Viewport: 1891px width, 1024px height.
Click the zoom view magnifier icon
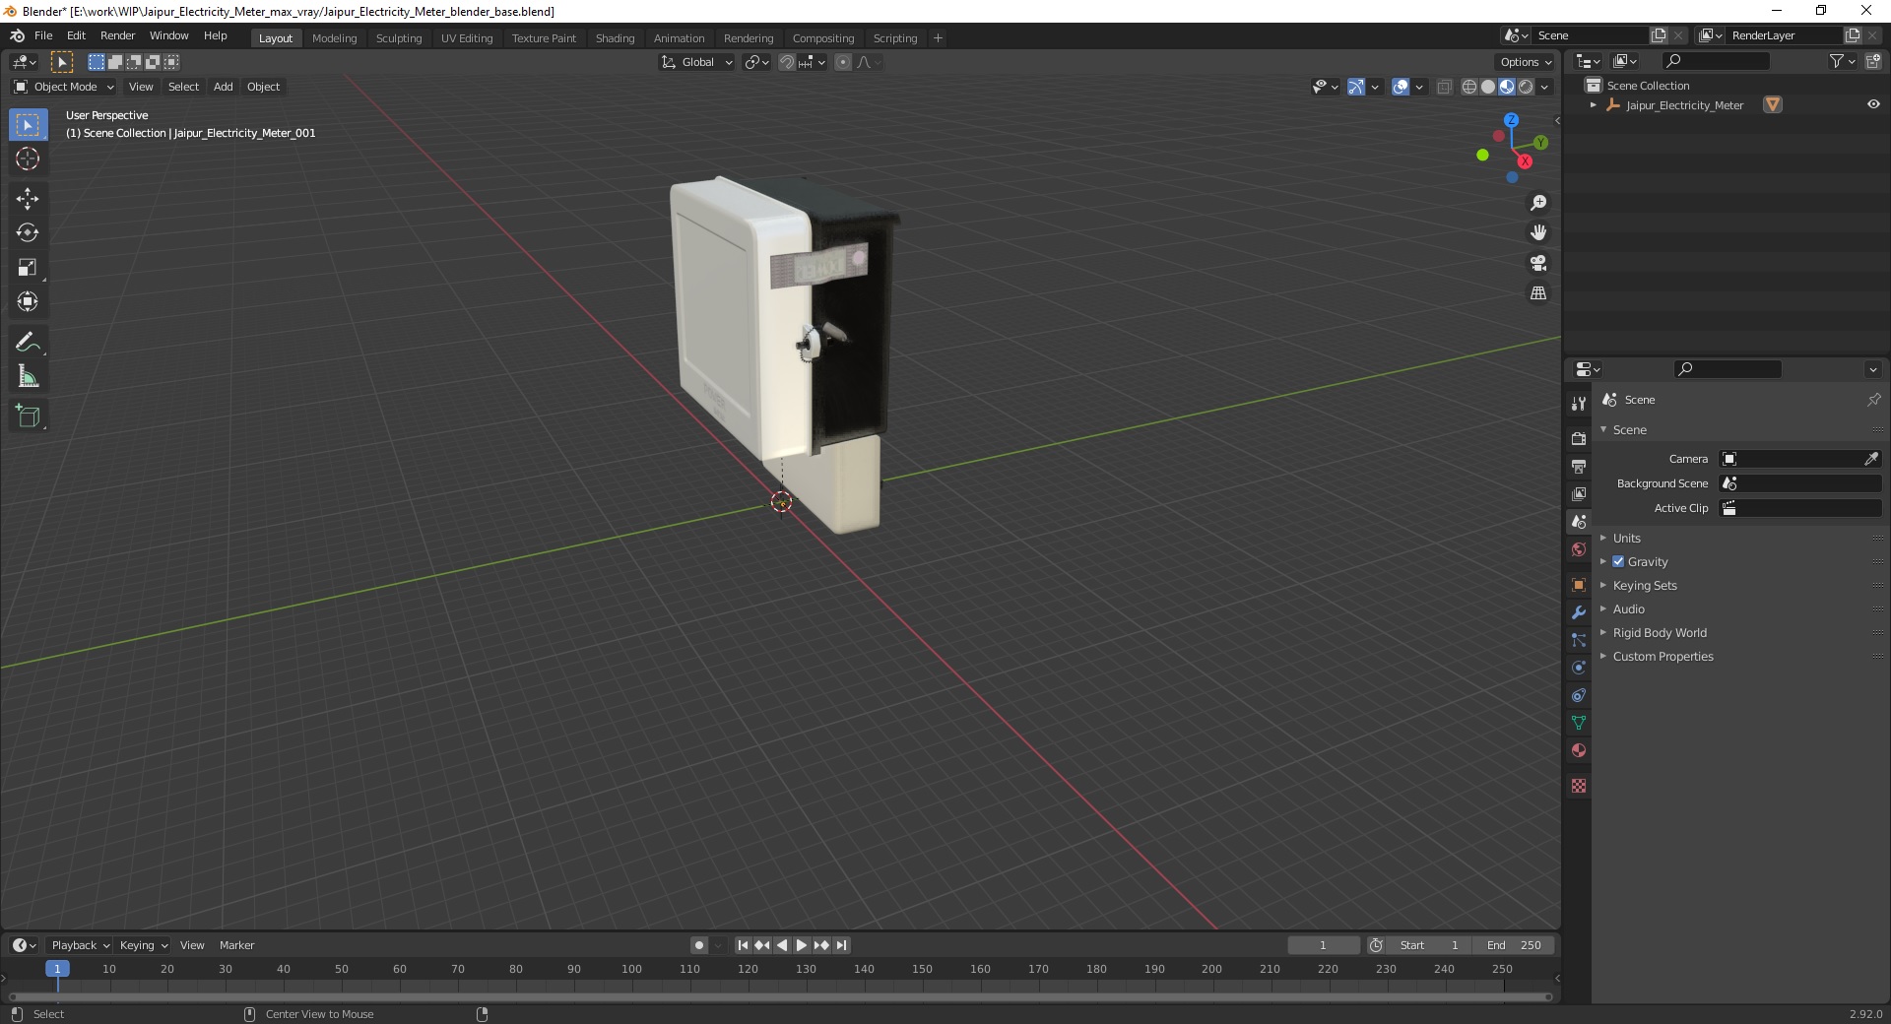pos(1538,203)
